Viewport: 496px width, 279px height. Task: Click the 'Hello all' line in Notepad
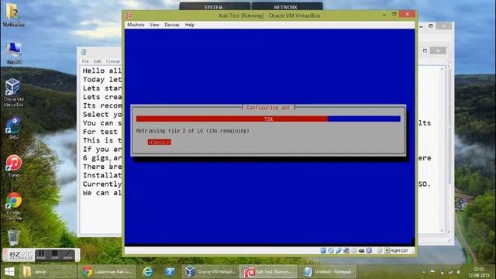[102, 71]
